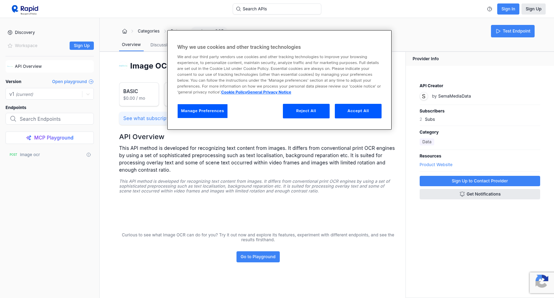
Task: Click Reject All cookies button
Action: [306, 111]
